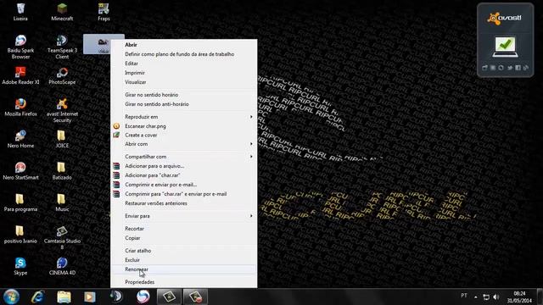The height and width of the screenshot is (305, 543).
Task: Choose Adicionar para o arquivo...
Action: click(x=184, y=166)
